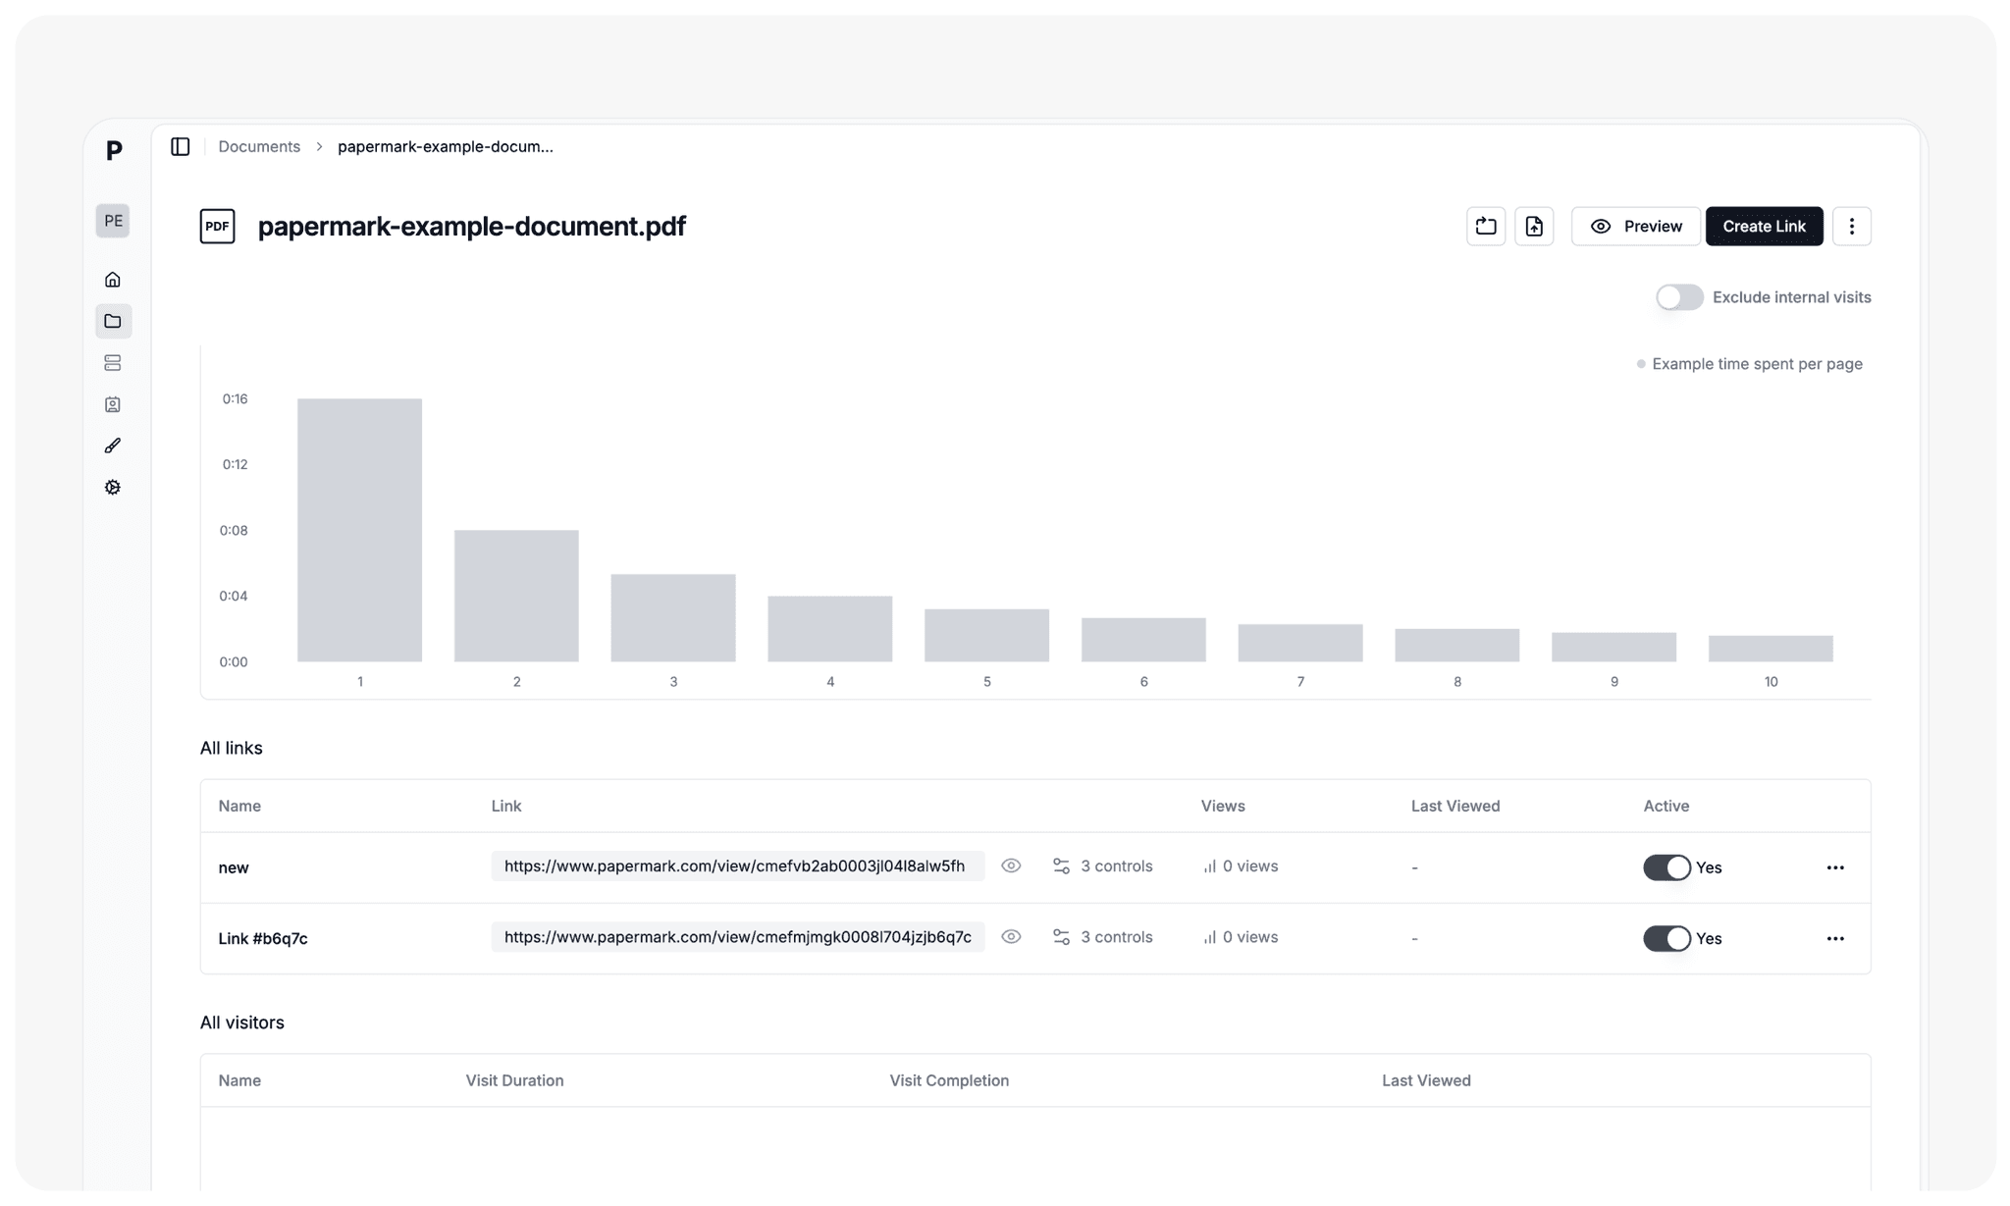Open the document's vertical three-dot menu
The height and width of the screenshot is (1206, 2010).
1851,227
